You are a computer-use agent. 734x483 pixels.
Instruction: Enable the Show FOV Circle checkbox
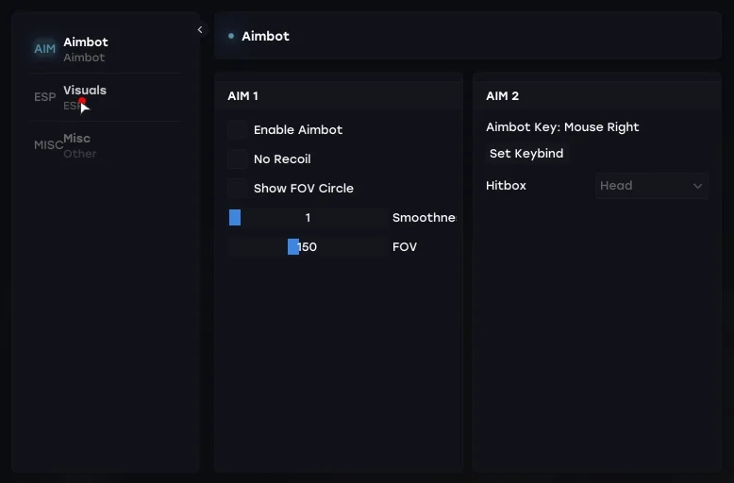(238, 189)
